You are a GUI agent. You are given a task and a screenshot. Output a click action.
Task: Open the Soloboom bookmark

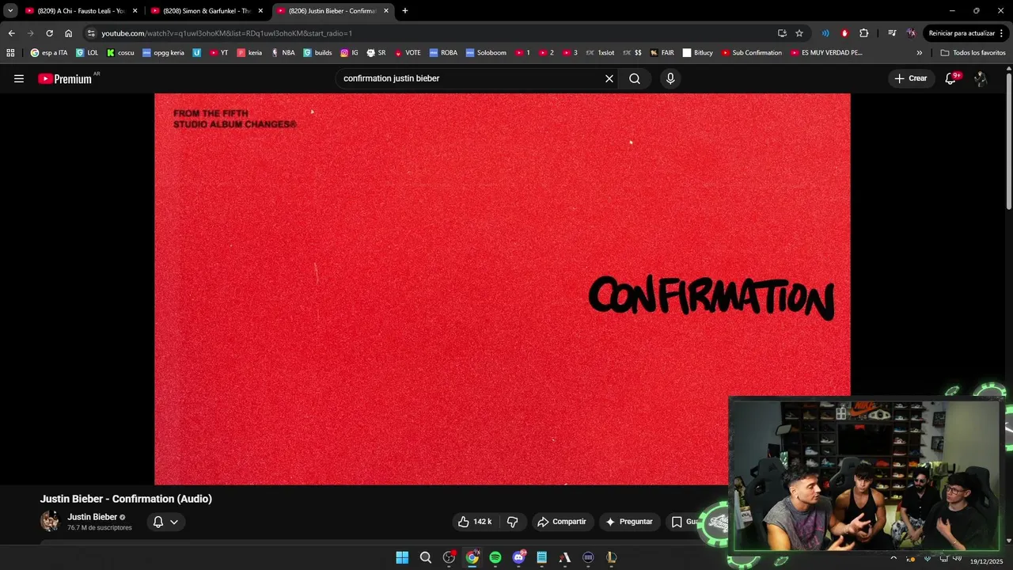tap(486, 53)
